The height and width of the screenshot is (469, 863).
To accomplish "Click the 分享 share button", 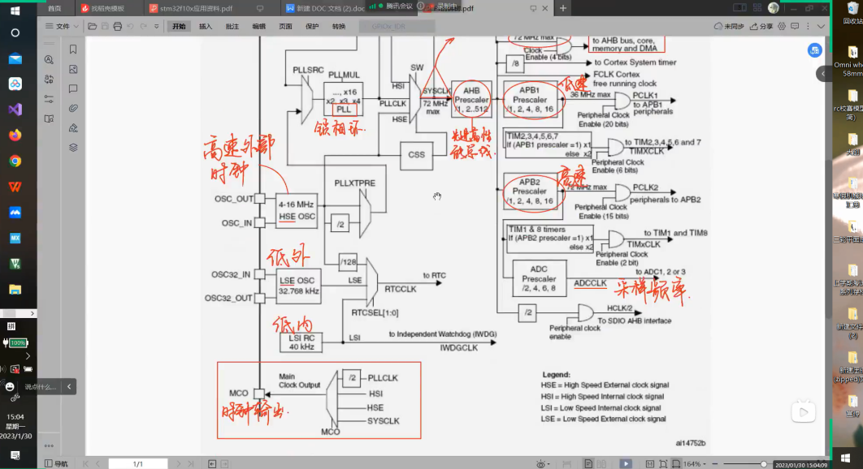I will click(761, 26).
